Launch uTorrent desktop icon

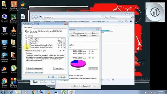point(14,69)
